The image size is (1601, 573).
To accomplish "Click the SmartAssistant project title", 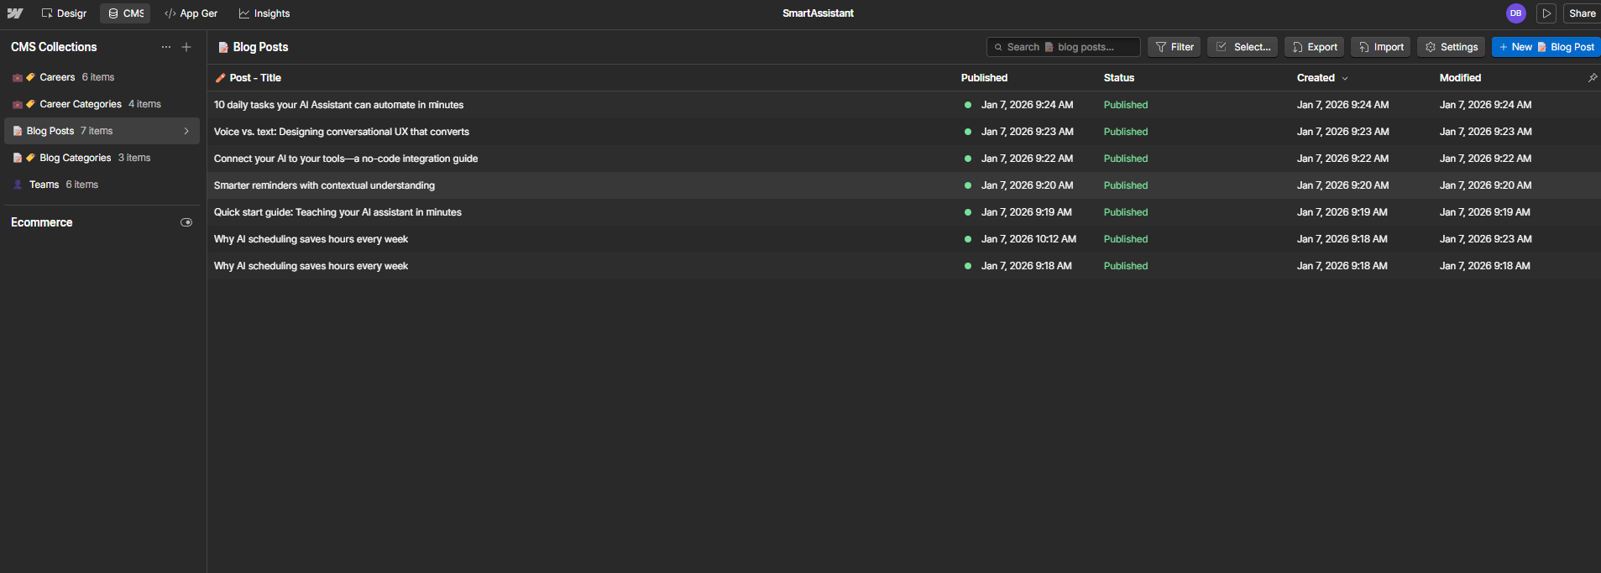I will 818,13.
